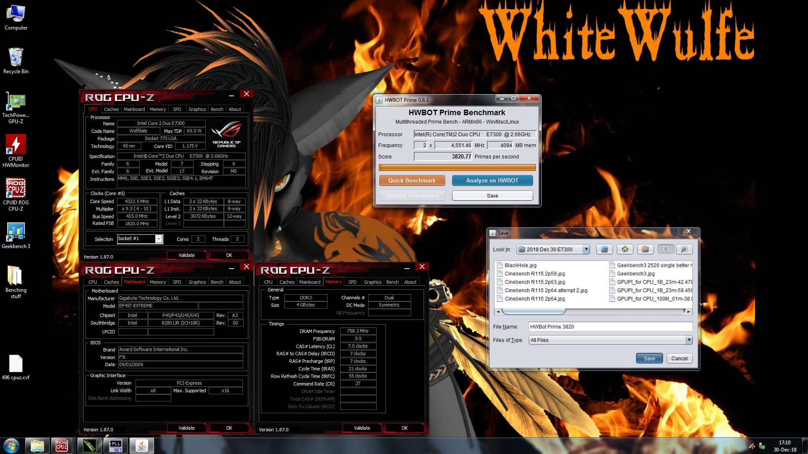The image size is (808, 454).
Task: Click Up One Level icon in Save dialog
Action: click(604, 249)
